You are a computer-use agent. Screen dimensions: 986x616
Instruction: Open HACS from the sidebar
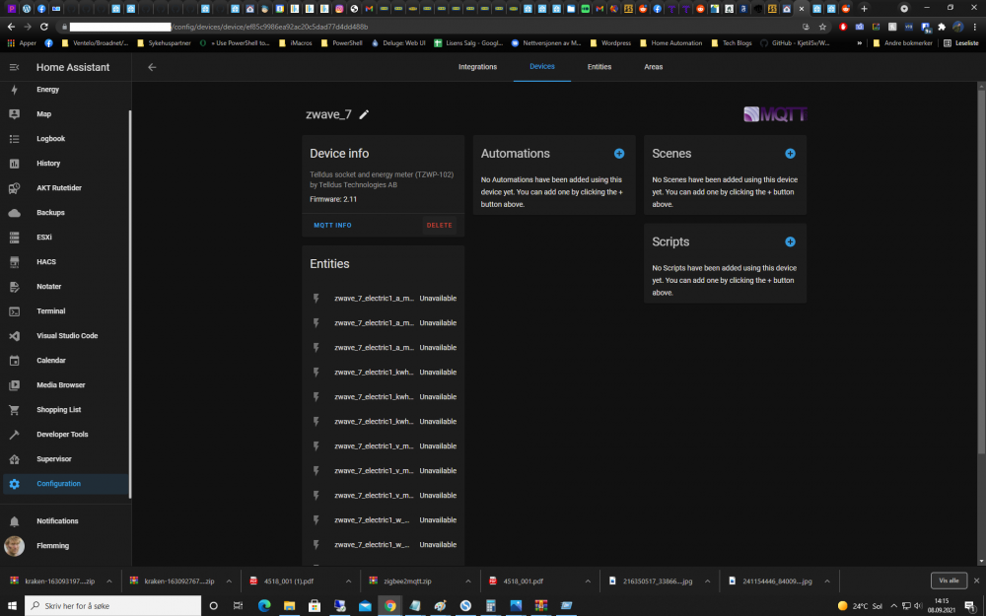tap(47, 262)
